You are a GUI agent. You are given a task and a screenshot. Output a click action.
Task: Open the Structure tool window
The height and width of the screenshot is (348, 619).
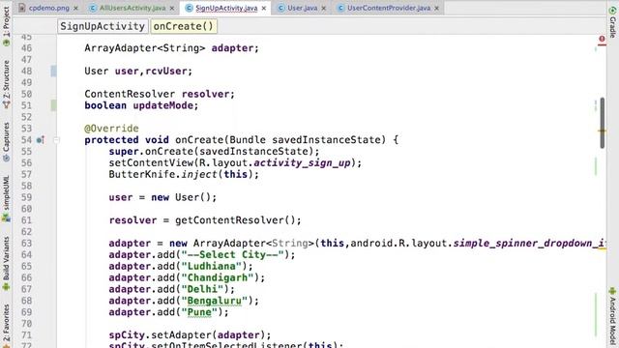point(6,84)
